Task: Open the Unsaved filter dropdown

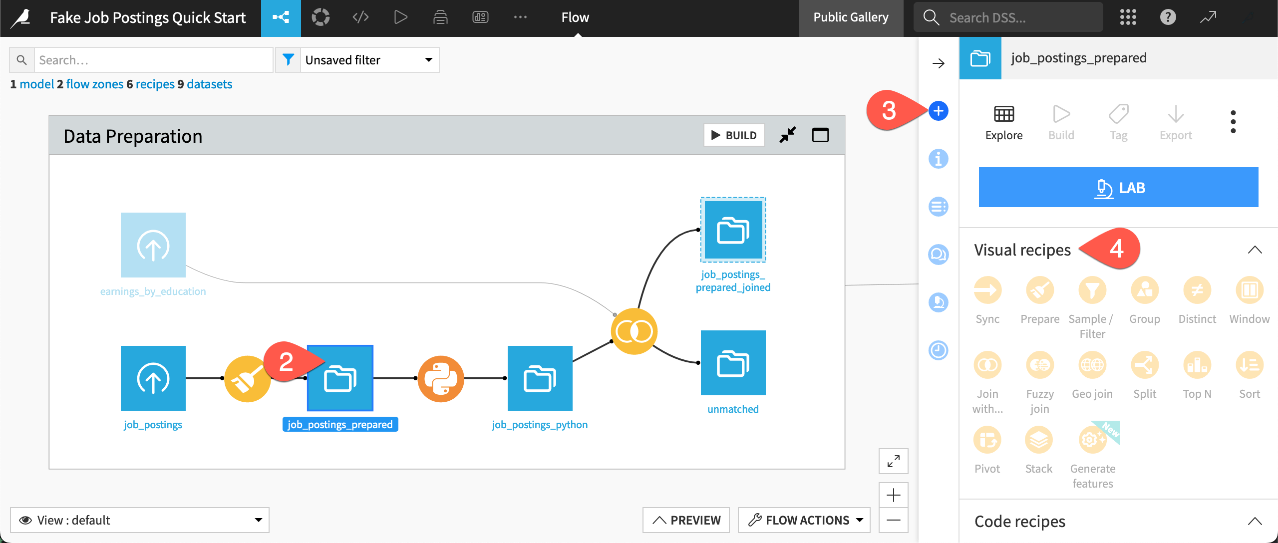Action: pos(369,60)
